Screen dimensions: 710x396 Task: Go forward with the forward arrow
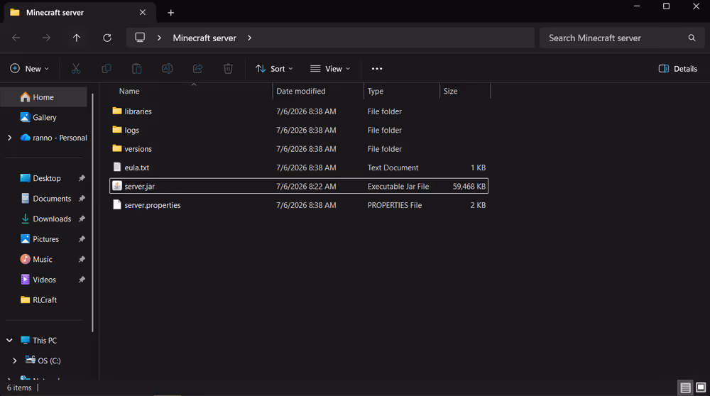coord(46,38)
